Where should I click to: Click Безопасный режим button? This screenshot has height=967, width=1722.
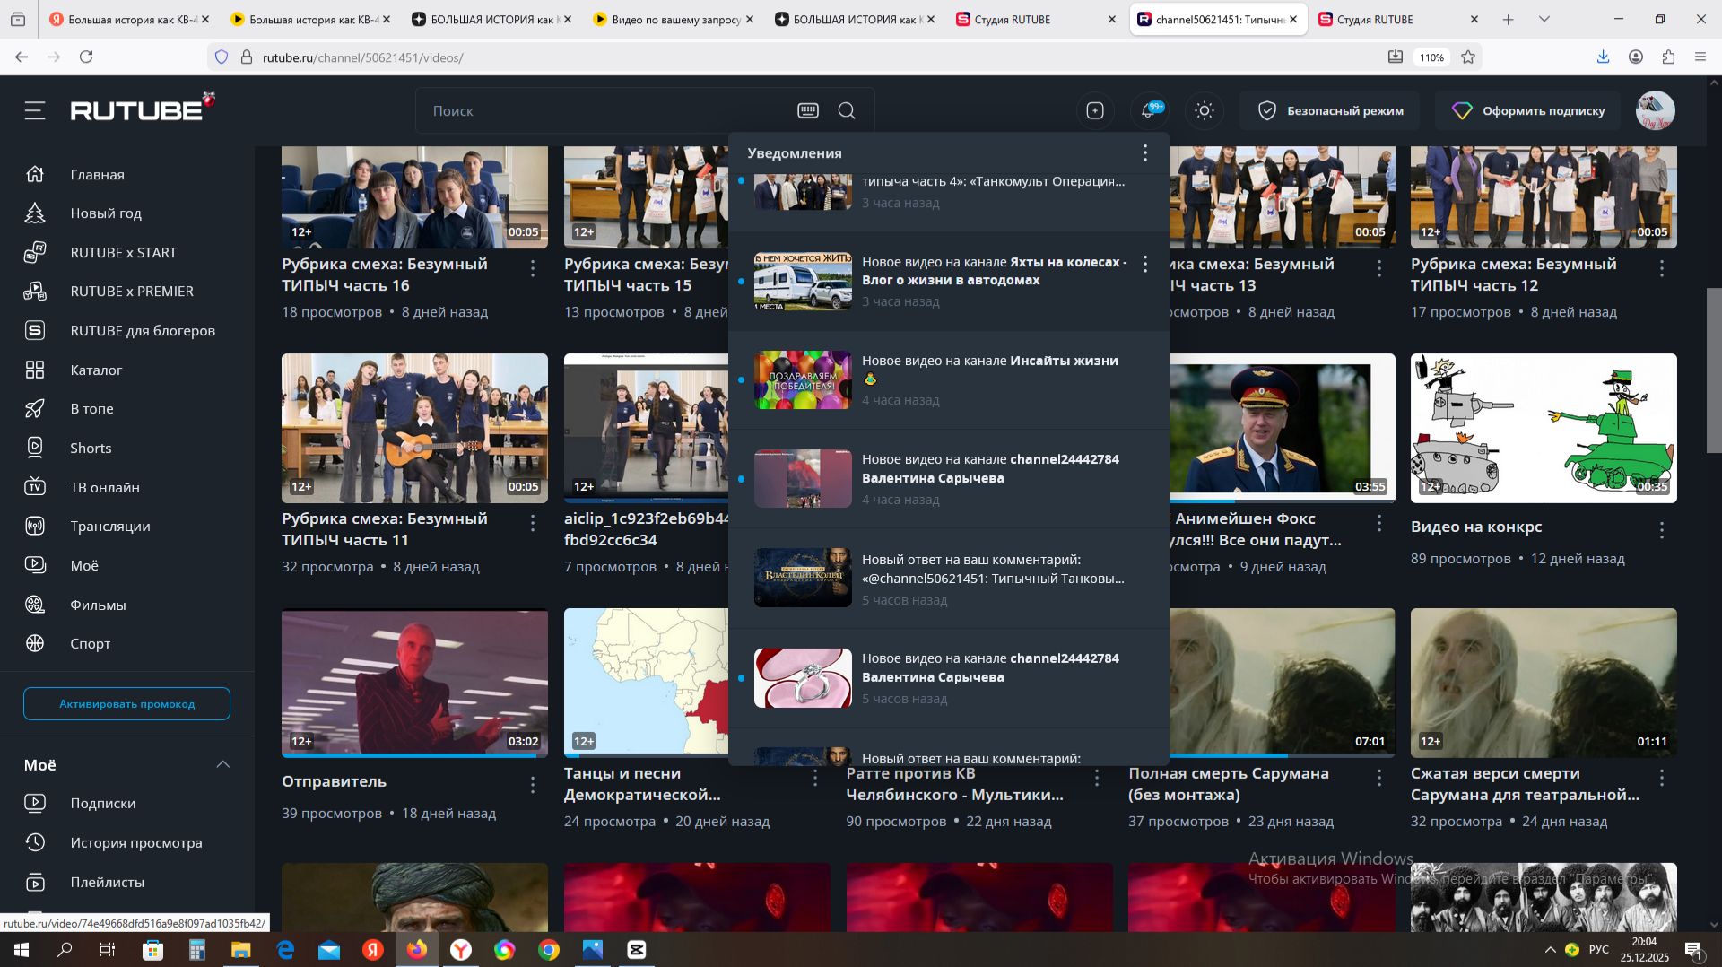click(1329, 110)
